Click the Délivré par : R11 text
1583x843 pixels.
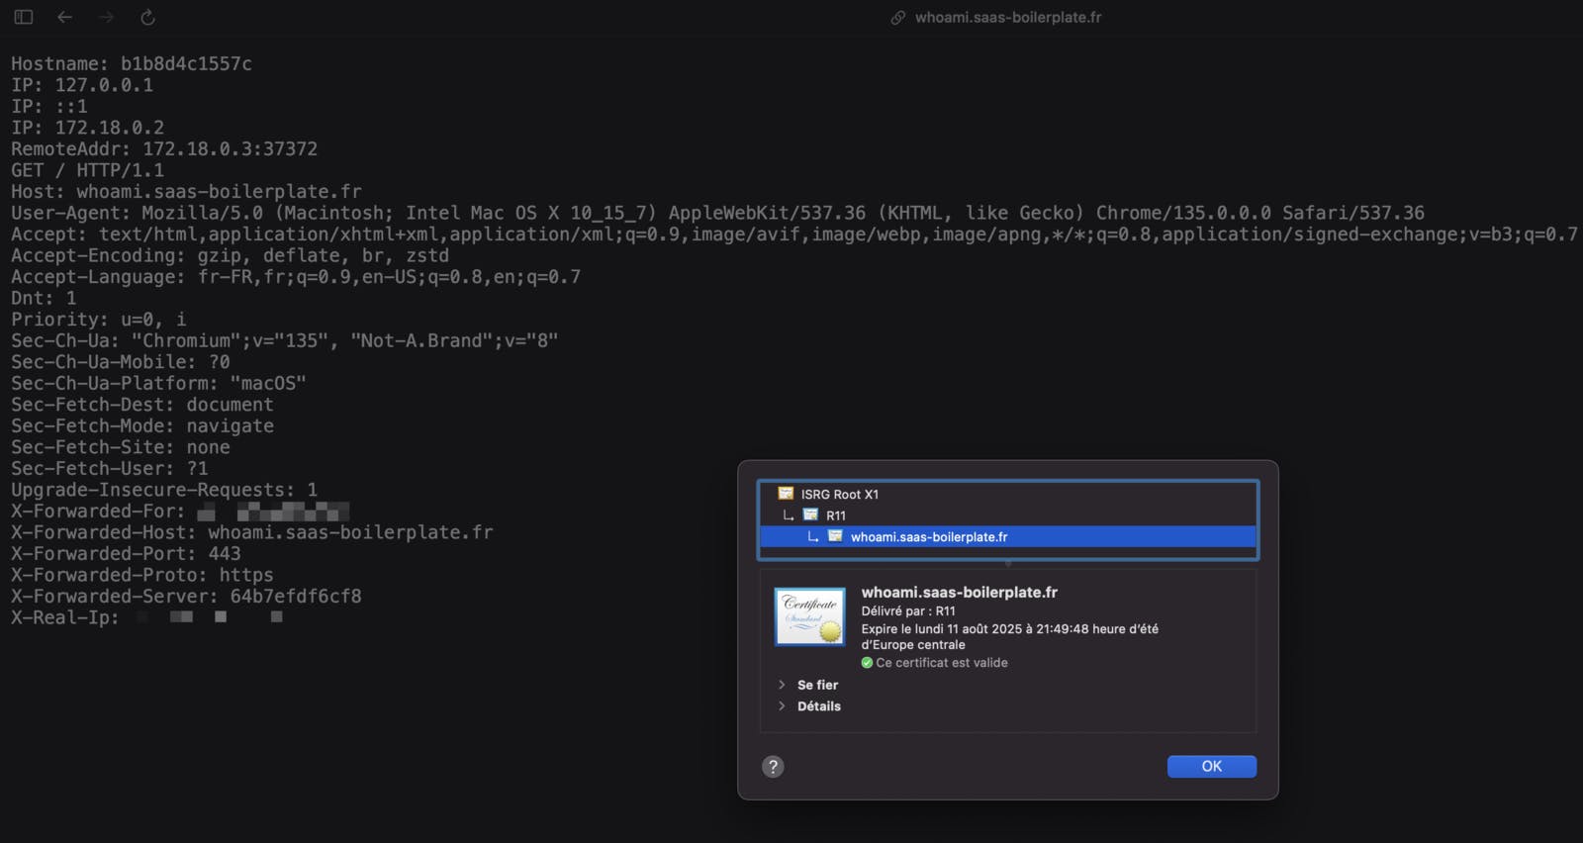point(908,611)
